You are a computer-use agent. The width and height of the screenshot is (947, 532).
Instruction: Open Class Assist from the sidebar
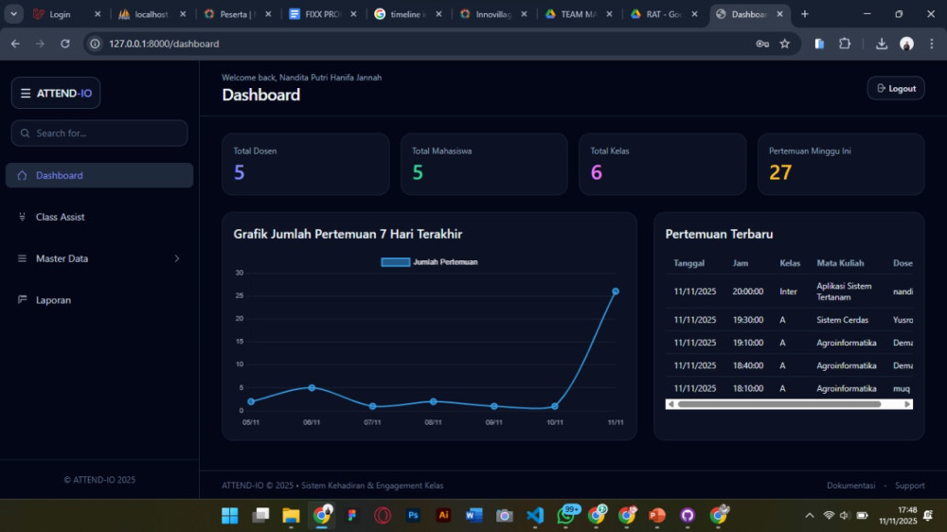[60, 217]
